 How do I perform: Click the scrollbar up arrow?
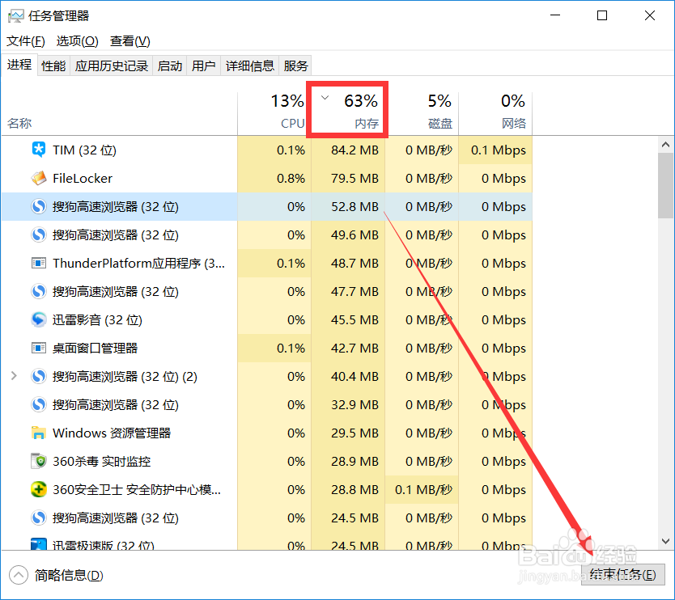665,145
